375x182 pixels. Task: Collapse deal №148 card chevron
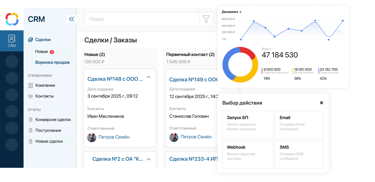coord(149,77)
